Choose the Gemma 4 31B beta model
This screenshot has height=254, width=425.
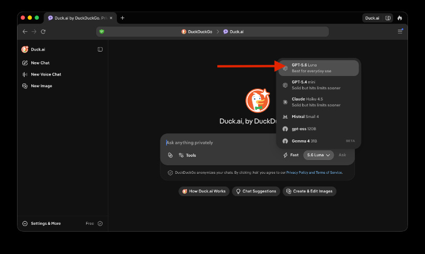pyautogui.click(x=318, y=141)
